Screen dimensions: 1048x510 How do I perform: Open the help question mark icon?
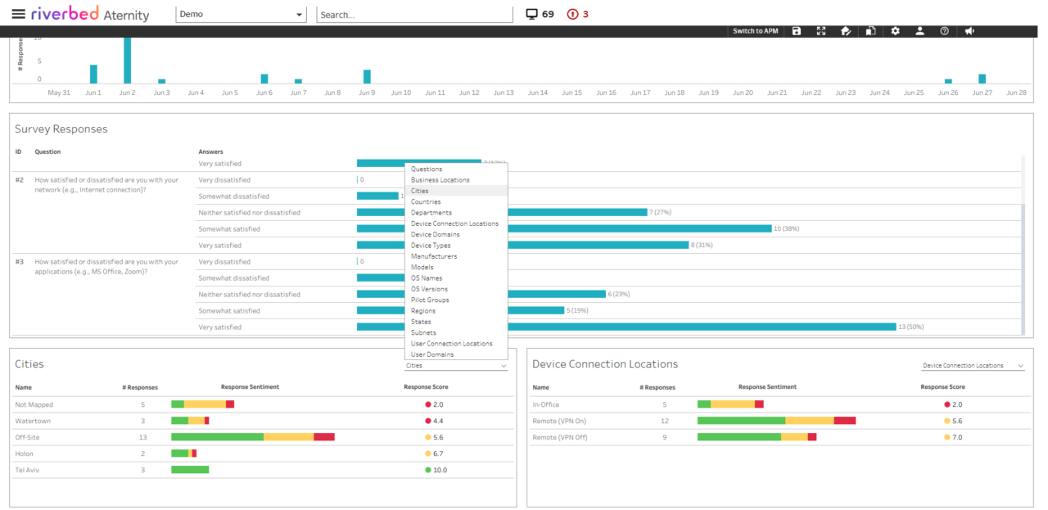tap(944, 31)
